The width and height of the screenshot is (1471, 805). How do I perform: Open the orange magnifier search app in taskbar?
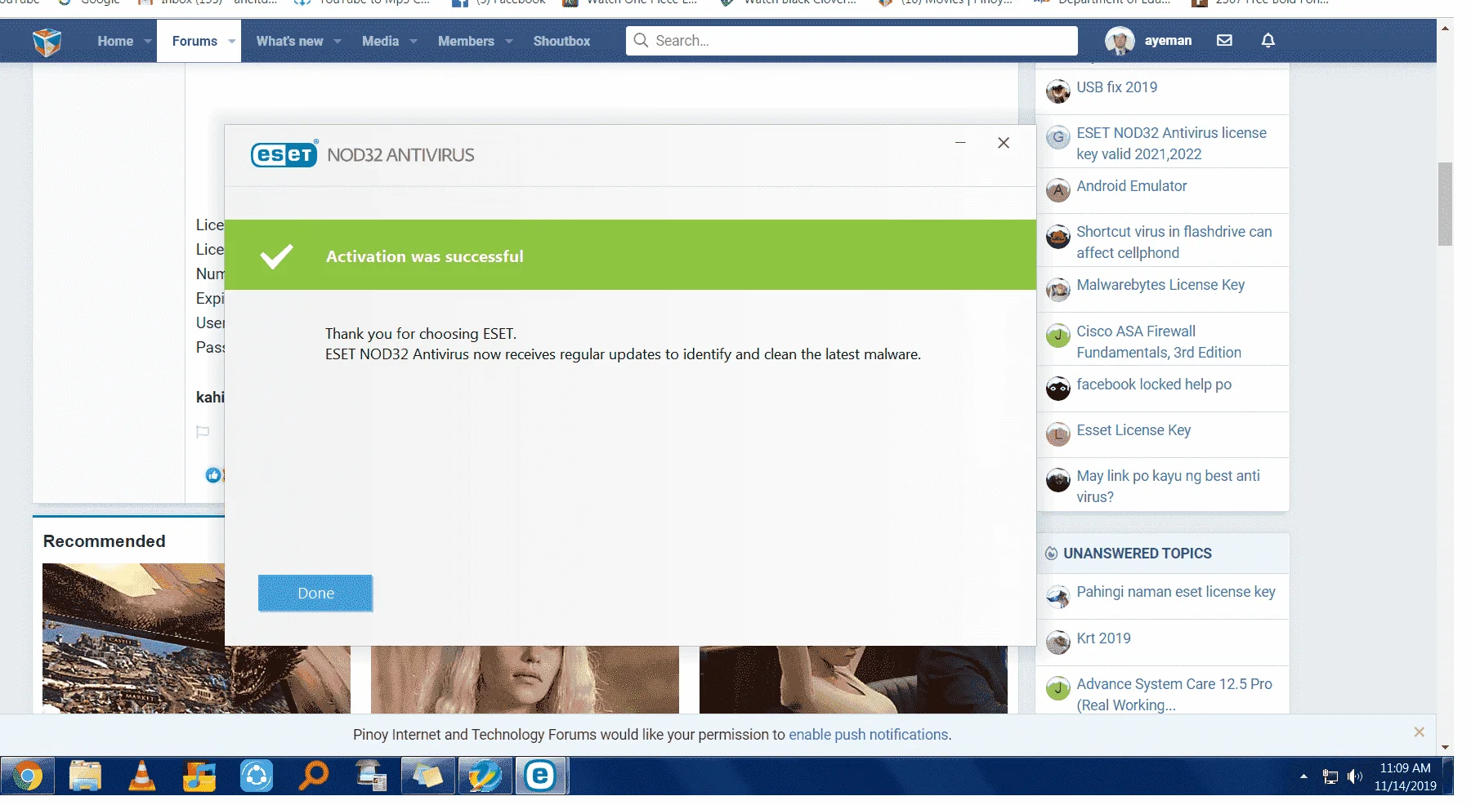point(314,776)
